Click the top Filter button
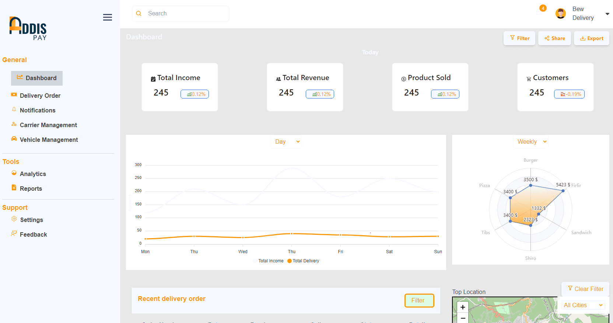The width and height of the screenshot is (613, 323). (x=519, y=38)
